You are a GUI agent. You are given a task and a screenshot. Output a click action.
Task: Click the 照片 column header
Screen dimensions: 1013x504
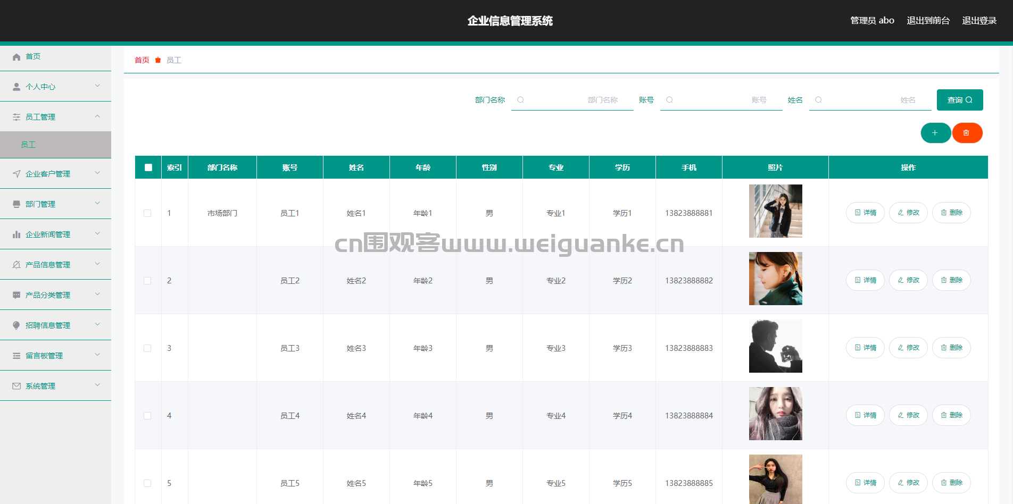[x=775, y=167]
